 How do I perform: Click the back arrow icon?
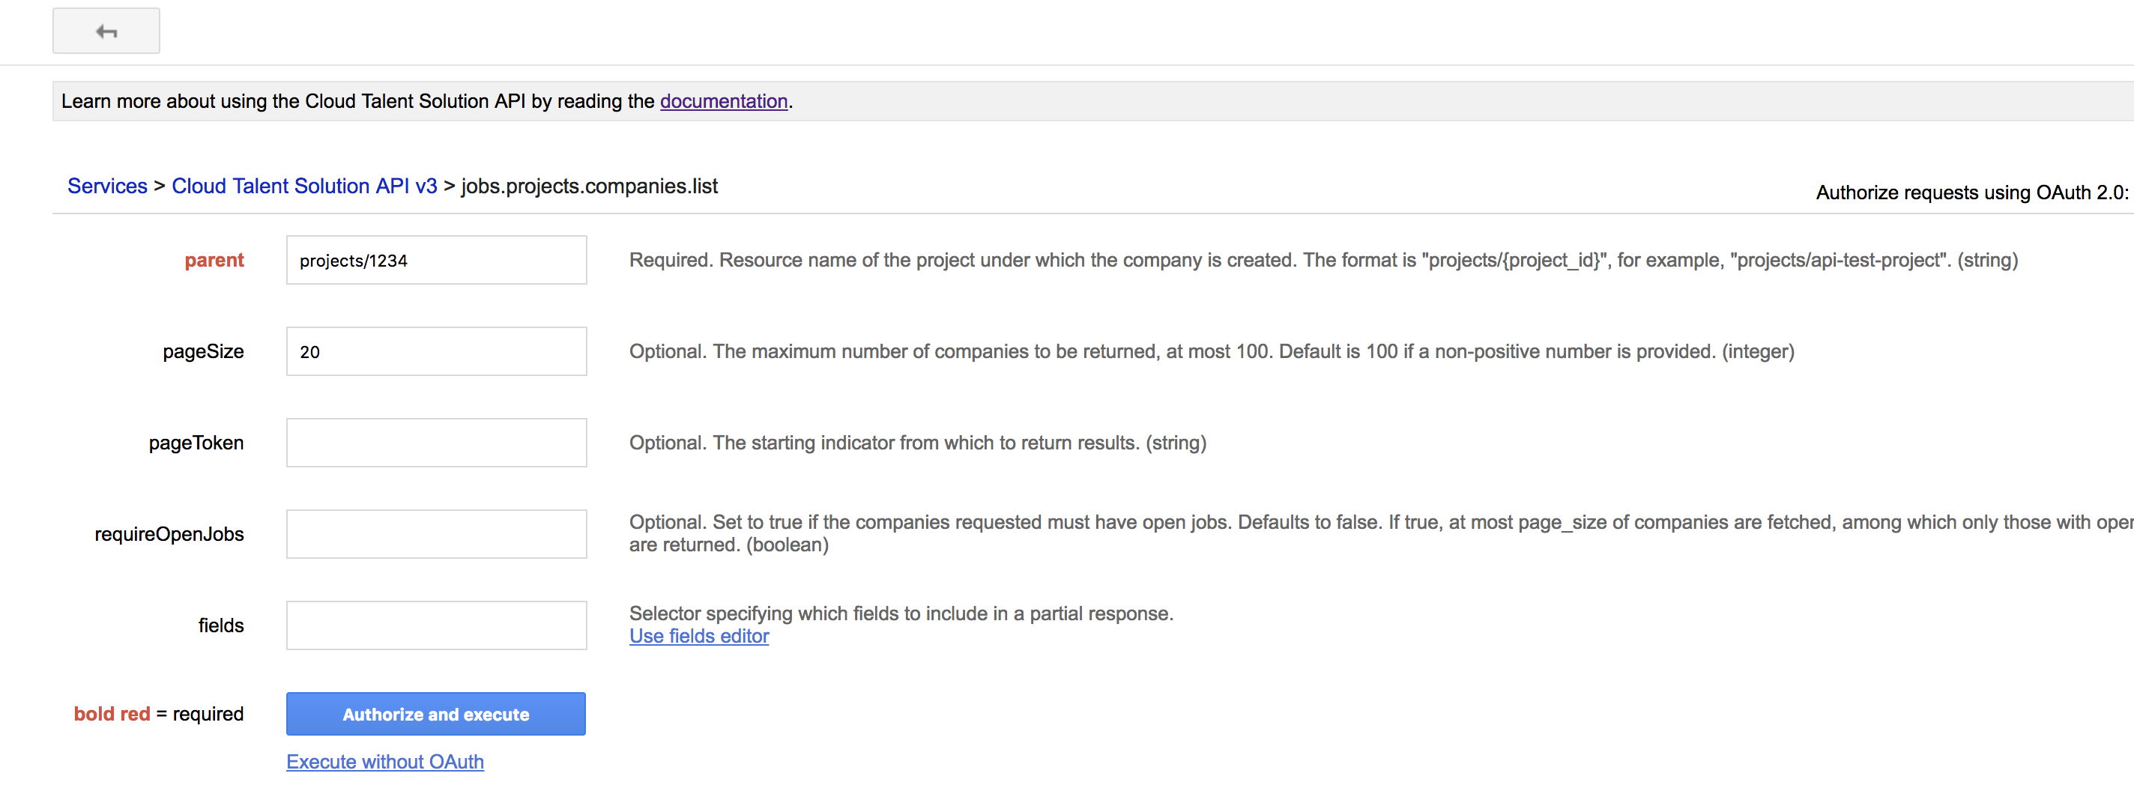[105, 30]
